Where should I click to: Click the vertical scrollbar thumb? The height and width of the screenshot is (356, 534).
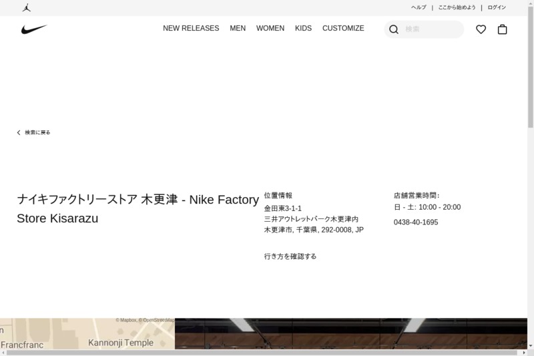click(x=531, y=67)
